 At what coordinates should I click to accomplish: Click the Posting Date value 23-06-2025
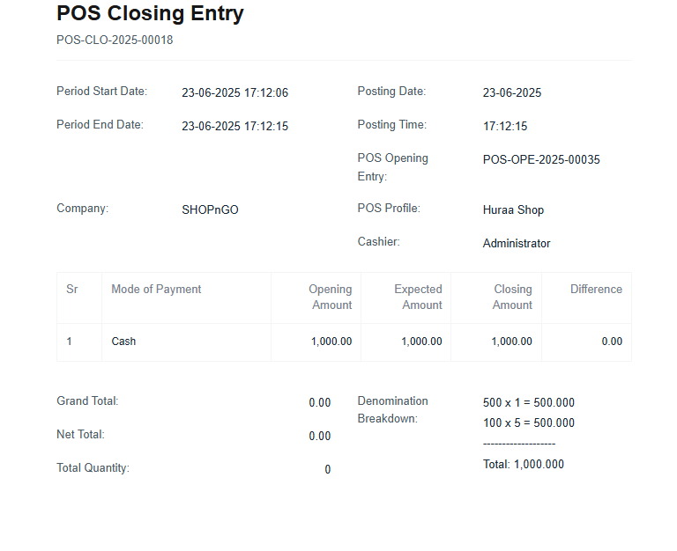512,92
